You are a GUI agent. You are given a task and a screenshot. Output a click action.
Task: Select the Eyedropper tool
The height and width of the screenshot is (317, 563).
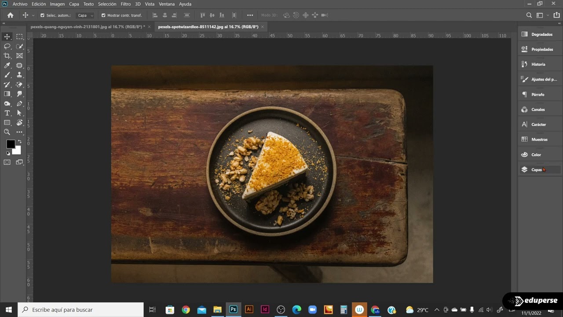(7, 66)
